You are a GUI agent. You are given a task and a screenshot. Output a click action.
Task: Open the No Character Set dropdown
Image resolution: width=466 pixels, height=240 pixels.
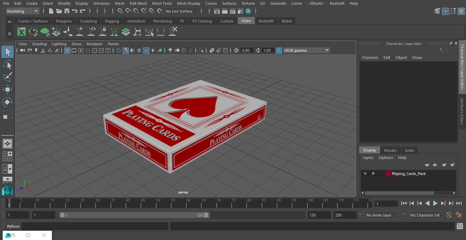(x=425, y=215)
